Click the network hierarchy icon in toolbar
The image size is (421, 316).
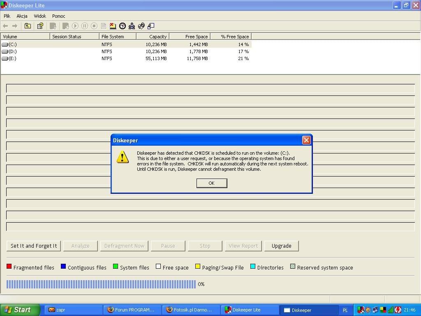click(x=132, y=26)
